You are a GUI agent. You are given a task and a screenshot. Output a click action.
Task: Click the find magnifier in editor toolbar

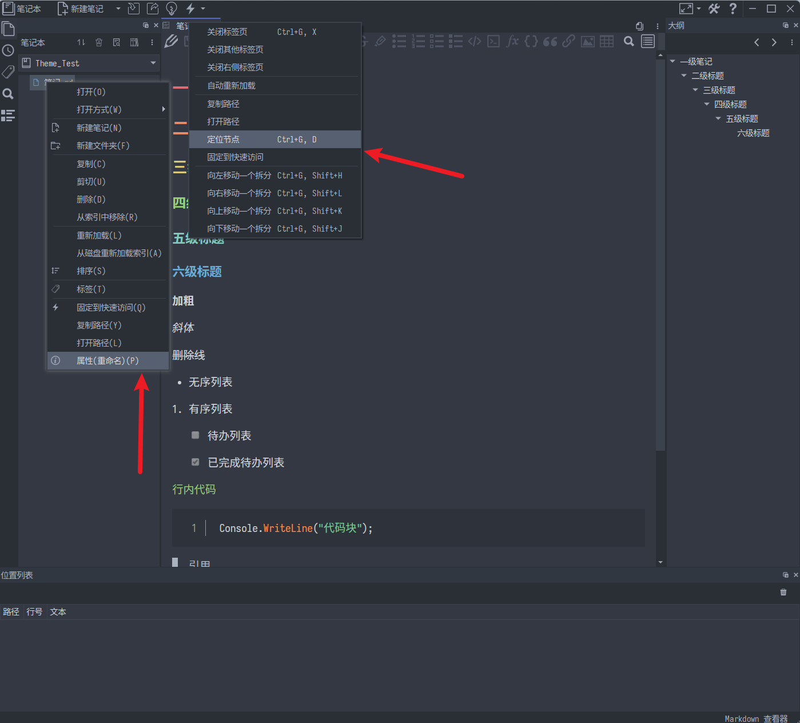tap(629, 41)
